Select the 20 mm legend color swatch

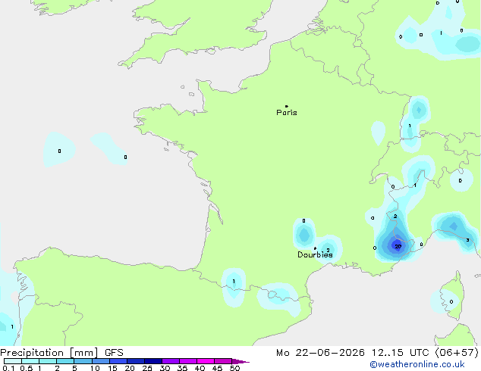pos(136,361)
